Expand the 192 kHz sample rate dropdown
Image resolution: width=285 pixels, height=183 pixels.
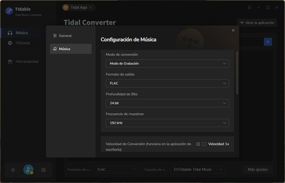[x=167, y=123]
